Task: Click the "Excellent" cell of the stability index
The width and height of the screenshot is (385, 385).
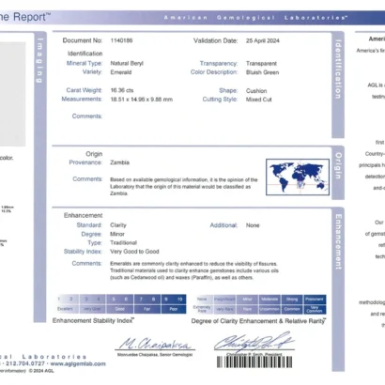Action: 65,309
